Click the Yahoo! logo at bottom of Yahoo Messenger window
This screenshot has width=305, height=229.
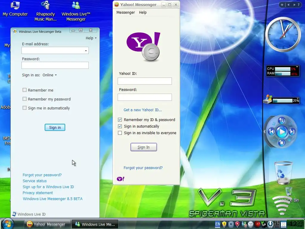[x=120, y=179]
